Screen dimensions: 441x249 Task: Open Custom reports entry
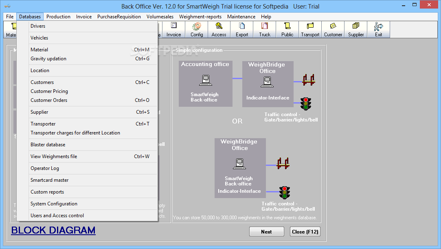tap(87, 192)
